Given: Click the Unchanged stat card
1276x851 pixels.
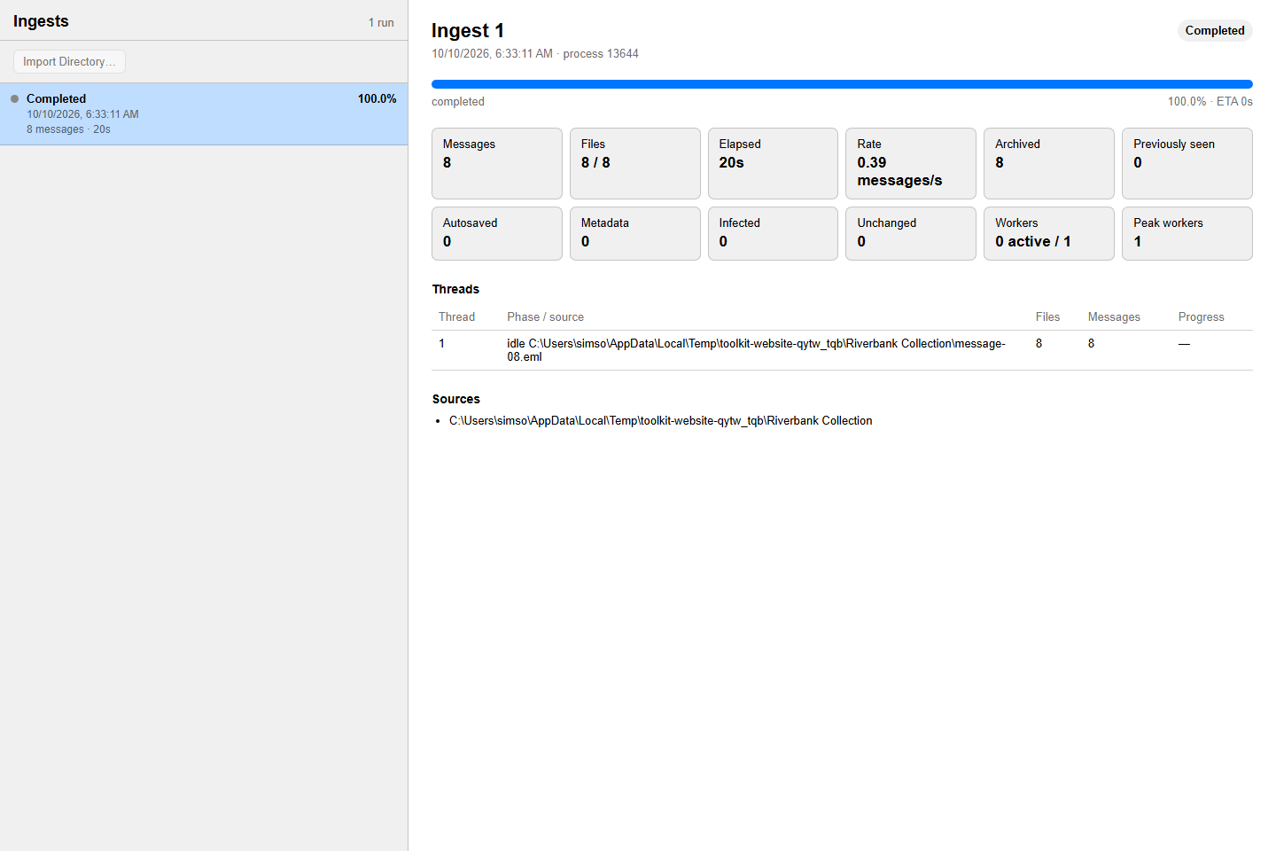Looking at the screenshot, I should (911, 233).
